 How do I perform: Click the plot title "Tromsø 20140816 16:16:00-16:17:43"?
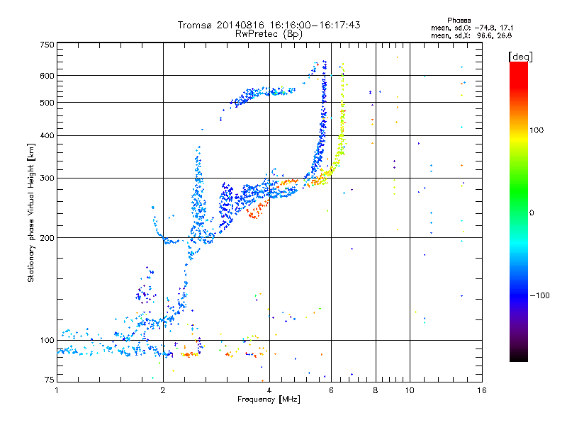click(x=269, y=25)
